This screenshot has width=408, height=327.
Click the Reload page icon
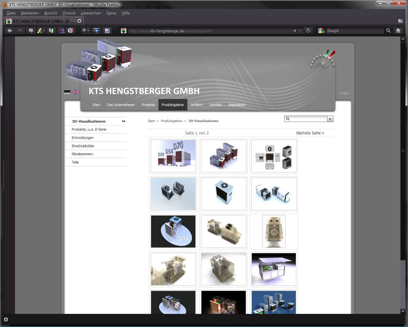click(x=308, y=31)
